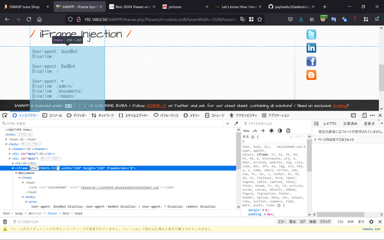Open sidebar tabs overflow dropdown arrow
This screenshot has height=240, width=384.
[x=381, y=124]
